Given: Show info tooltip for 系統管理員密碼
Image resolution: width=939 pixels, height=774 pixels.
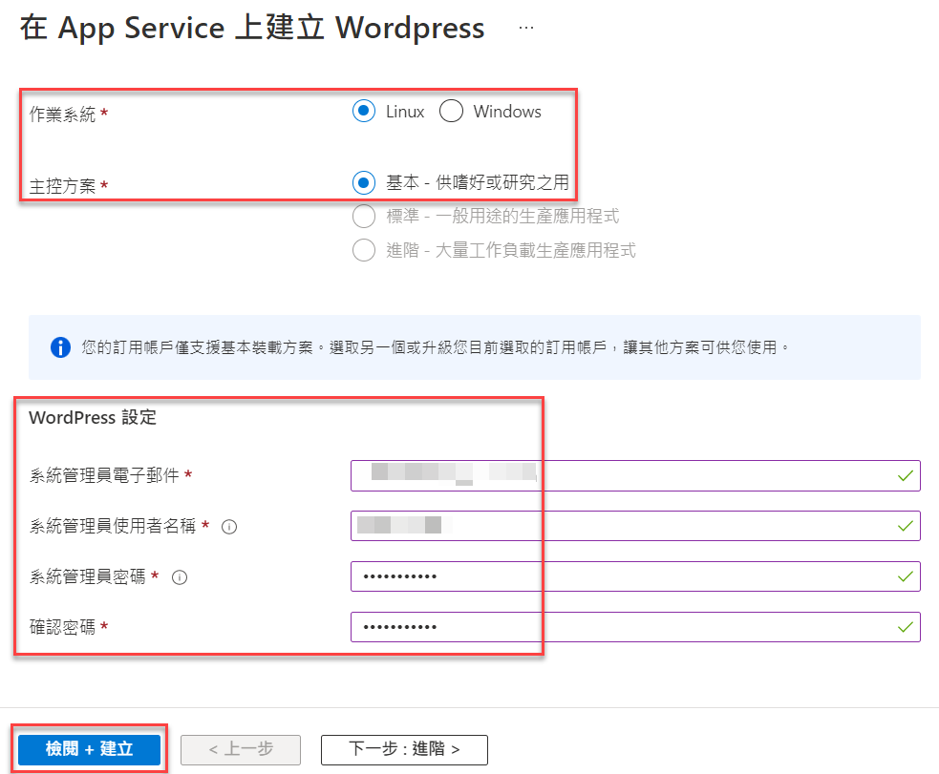Looking at the screenshot, I should pos(180,577).
